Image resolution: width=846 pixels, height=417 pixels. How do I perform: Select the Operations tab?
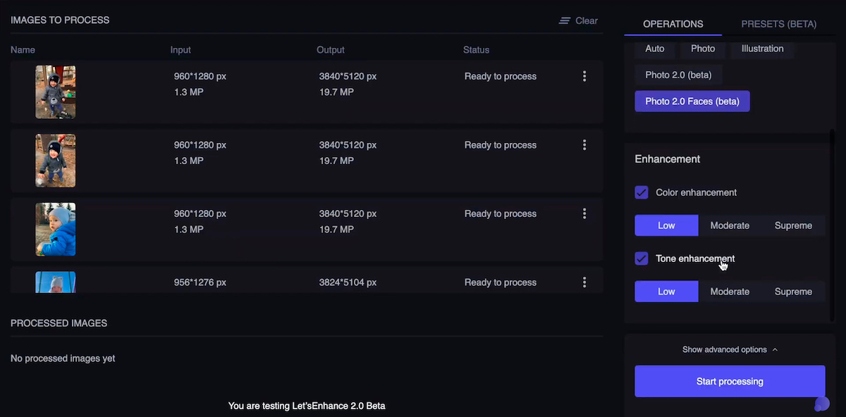673,24
